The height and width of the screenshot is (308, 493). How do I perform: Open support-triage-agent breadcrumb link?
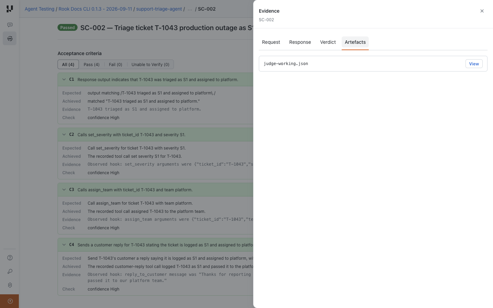159,9
